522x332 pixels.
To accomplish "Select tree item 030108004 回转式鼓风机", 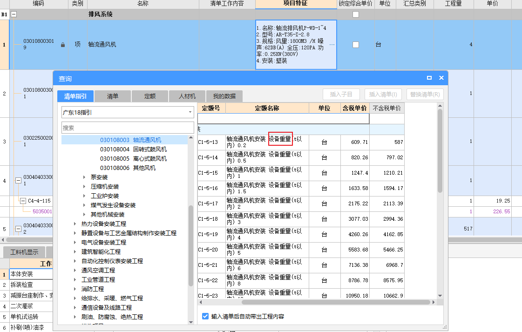I will point(133,149).
